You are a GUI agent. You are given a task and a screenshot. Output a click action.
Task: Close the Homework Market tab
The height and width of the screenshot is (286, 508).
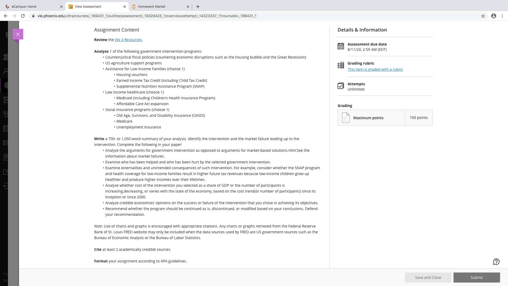pos(188,7)
